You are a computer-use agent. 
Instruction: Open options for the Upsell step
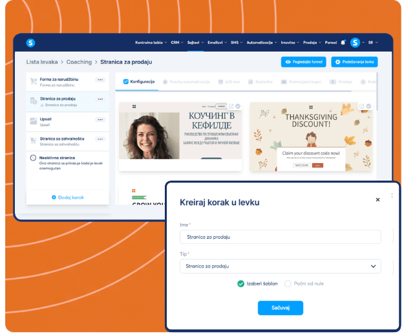(100, 120)
